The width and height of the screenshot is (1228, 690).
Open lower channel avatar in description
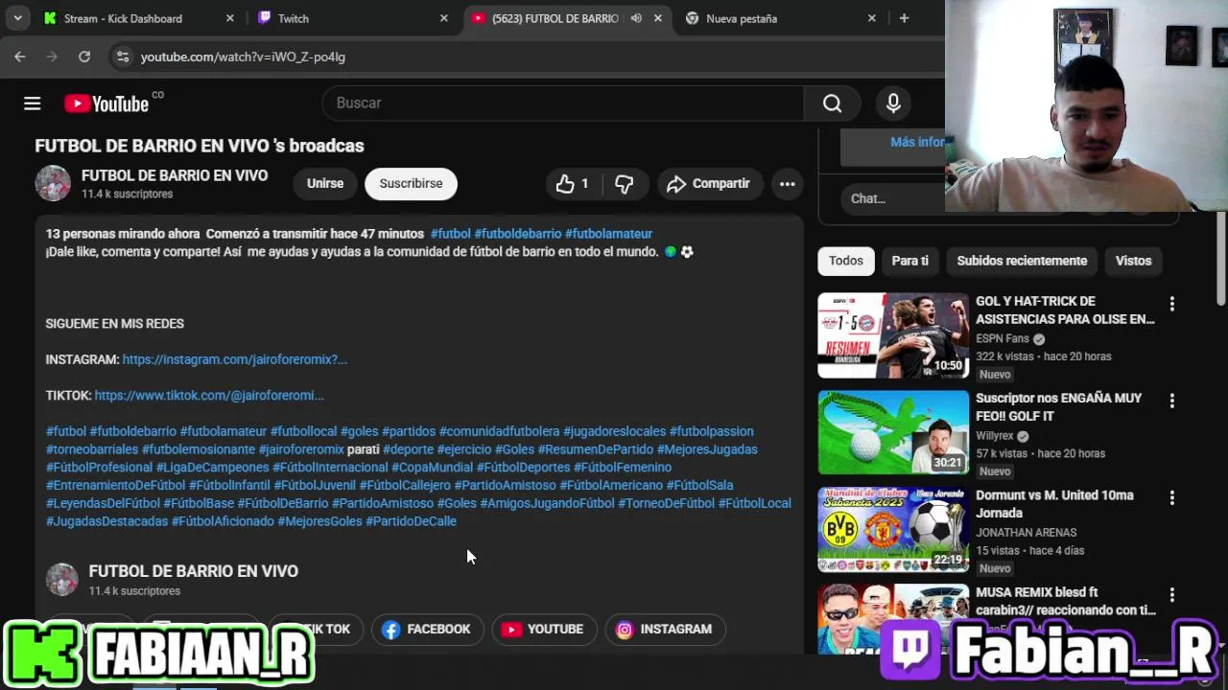[62, 580]
